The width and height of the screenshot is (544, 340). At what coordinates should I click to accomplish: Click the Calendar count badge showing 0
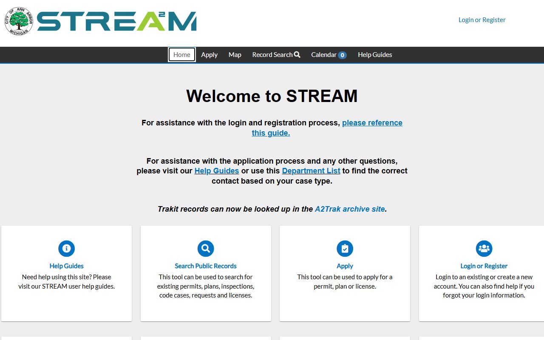[x=342, y=55]
